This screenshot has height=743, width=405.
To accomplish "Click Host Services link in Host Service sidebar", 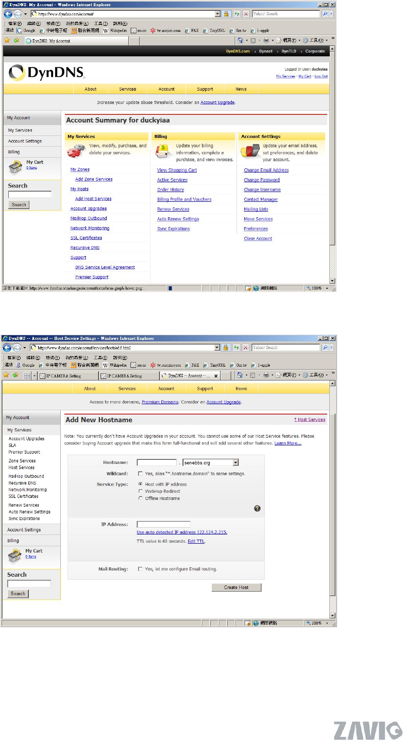I will (x=22, y=468).
